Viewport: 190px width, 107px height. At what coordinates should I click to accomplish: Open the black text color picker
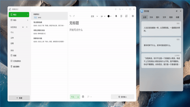110,16
